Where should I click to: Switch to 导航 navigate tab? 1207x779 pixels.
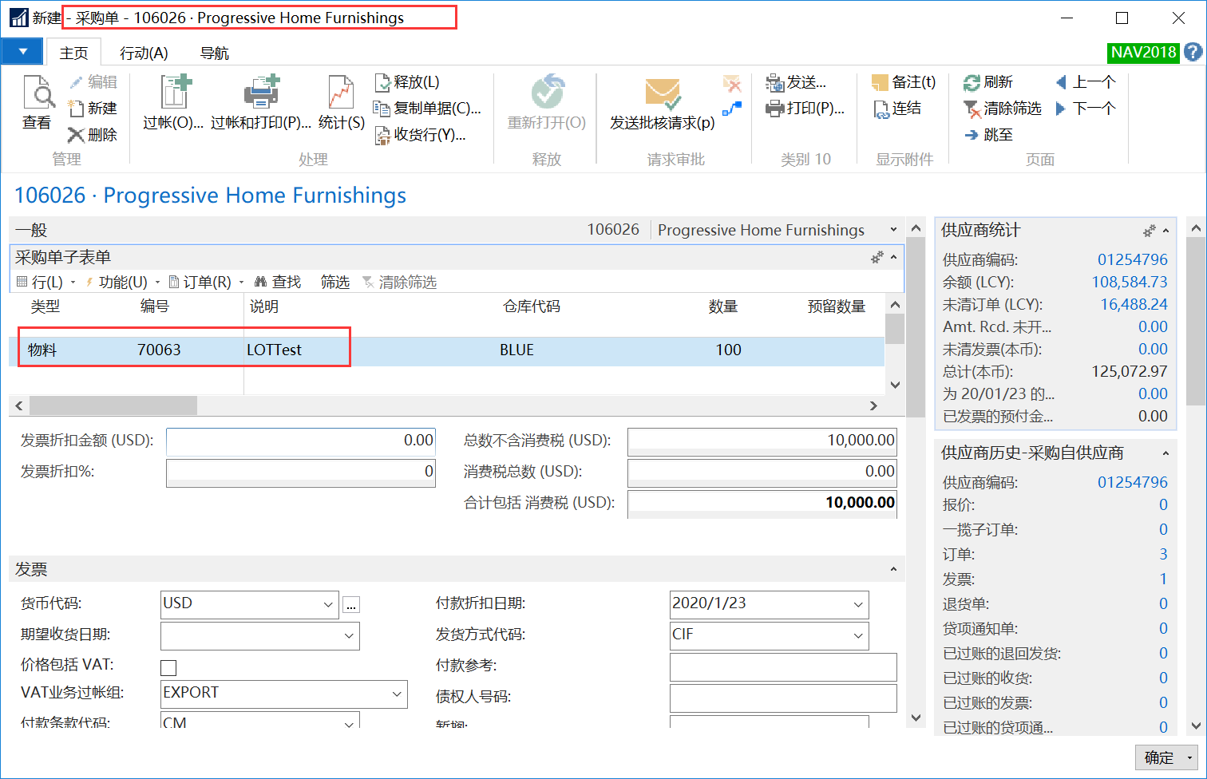(215, 53)
